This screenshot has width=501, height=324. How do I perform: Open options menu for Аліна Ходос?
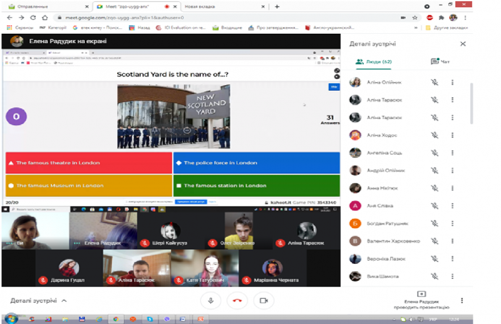452,135
